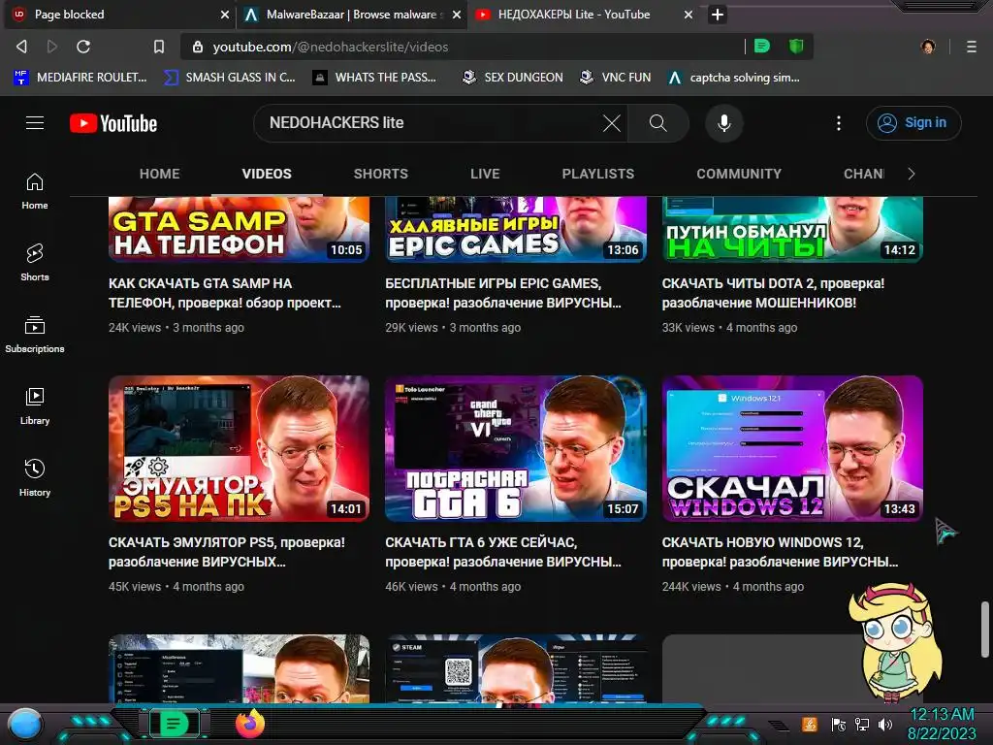Open Subscriptions in the YouTube sidebar
993x745 pixels.
[x=35, y=334]
